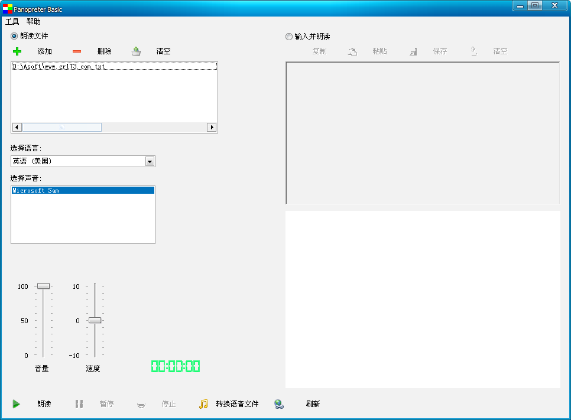
Task: Click the 停止 stop icon
Action: [141, 404]
